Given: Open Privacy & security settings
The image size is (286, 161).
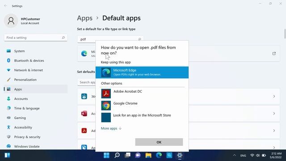Looking at the screenshot, I should tap(36, 137).
